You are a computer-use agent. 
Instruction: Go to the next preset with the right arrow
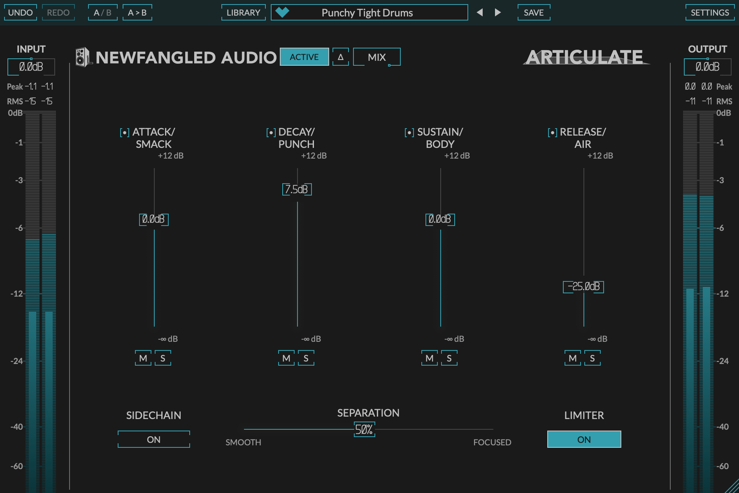tap(497, 12)
